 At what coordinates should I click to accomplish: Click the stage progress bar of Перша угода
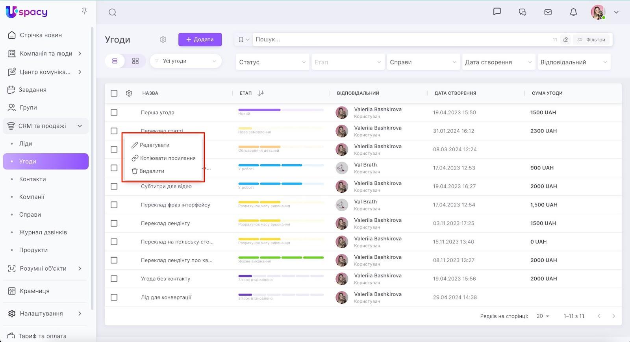pyautogui.click(x=281, y=110)
